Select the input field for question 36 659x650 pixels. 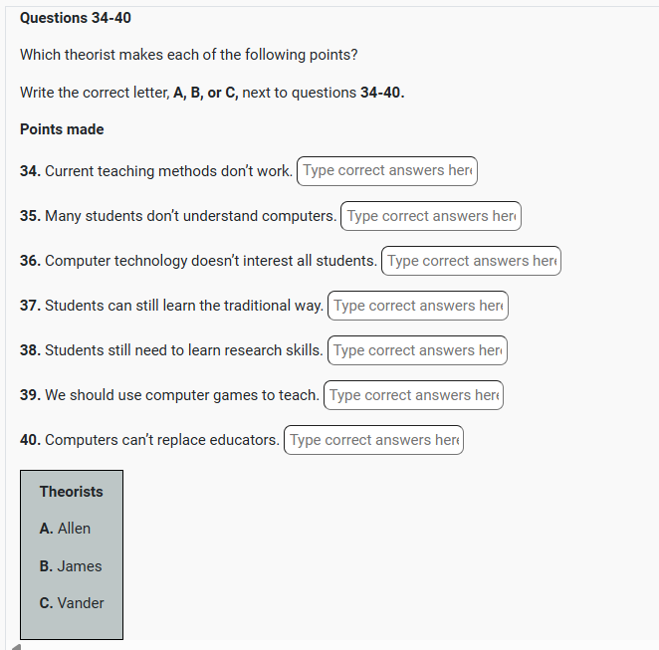pyautogui.click(x=471, y=261)
